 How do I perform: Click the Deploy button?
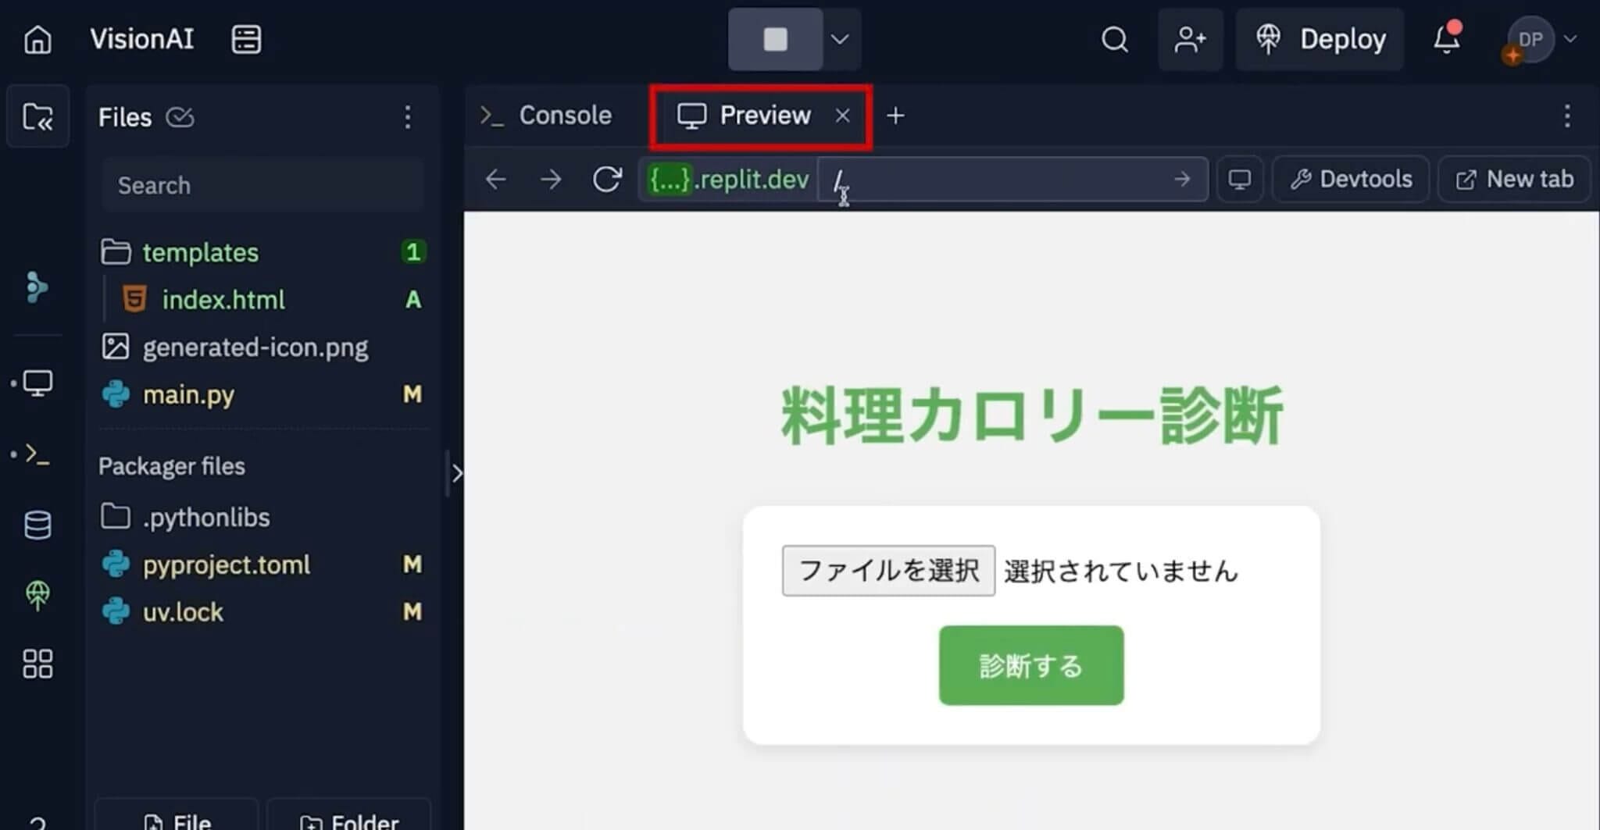[1320, 39]
